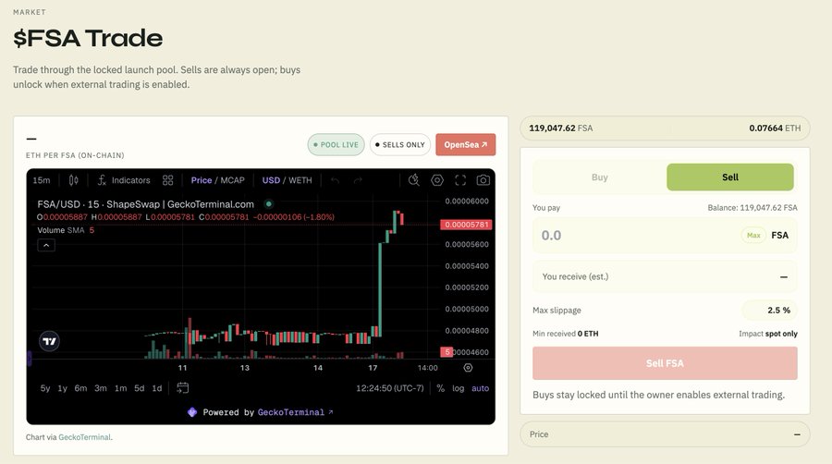Collapse the chart legend with caret button
832x464 pixels.
tap(46, 245)
